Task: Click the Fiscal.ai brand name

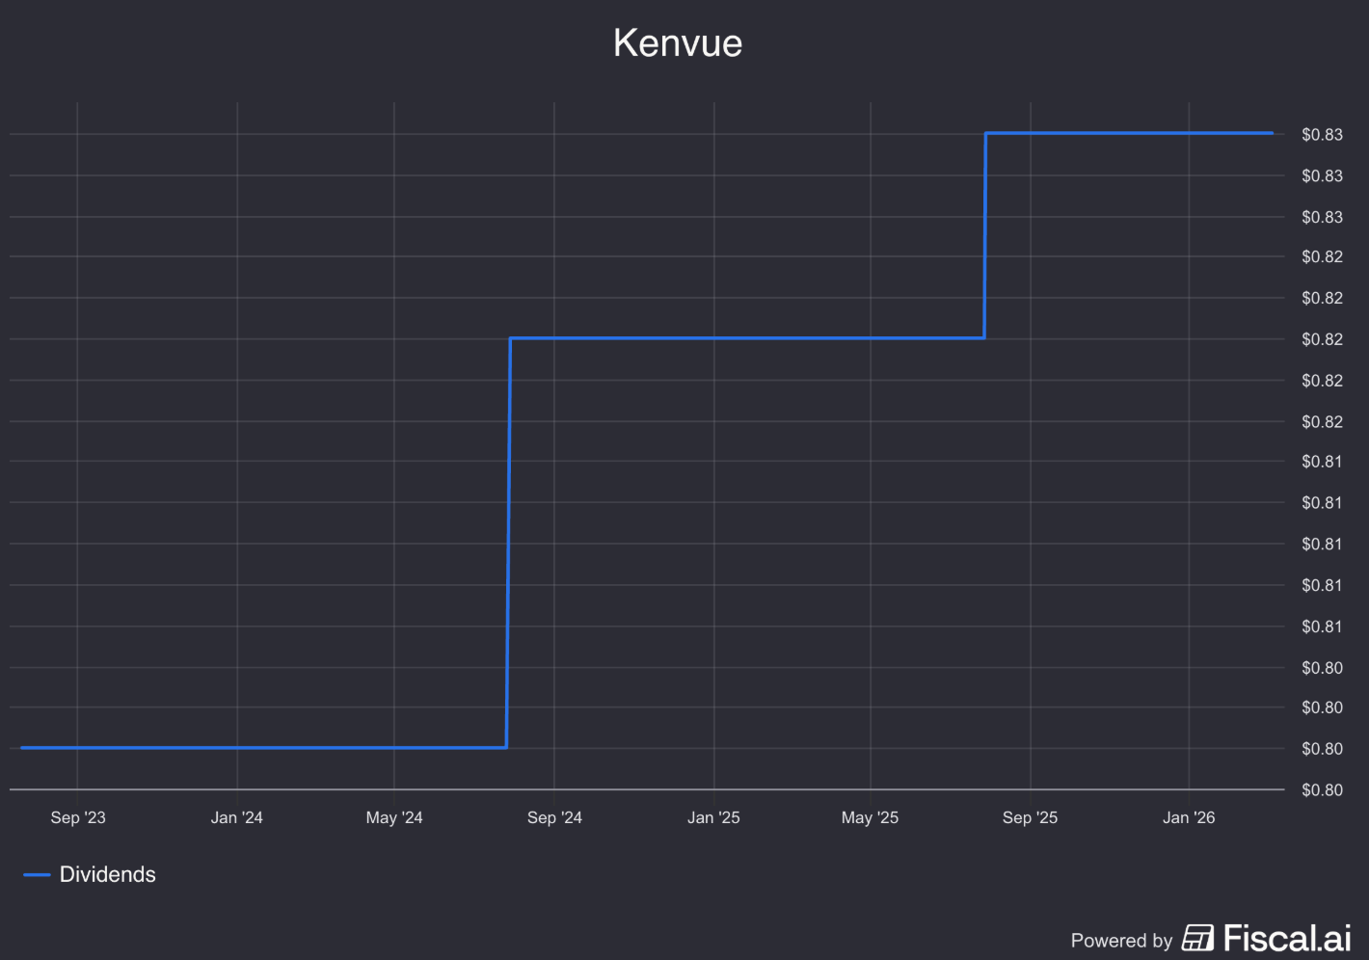Action: pos(1287,938)
